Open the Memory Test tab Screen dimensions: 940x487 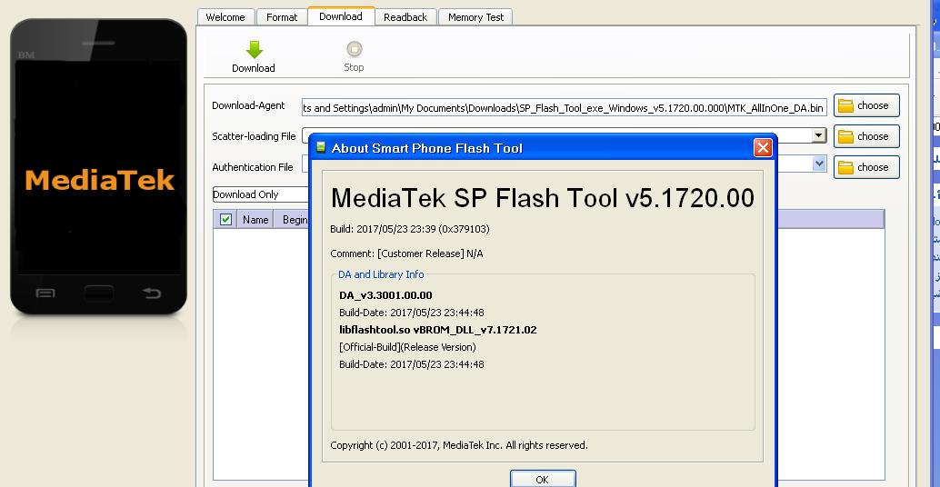pos(476,17)
